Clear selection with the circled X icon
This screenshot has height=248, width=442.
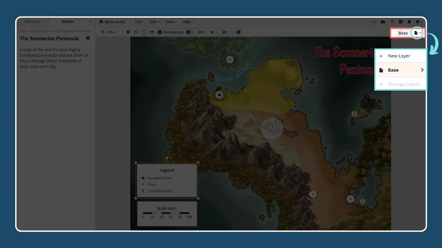(238, 32)
